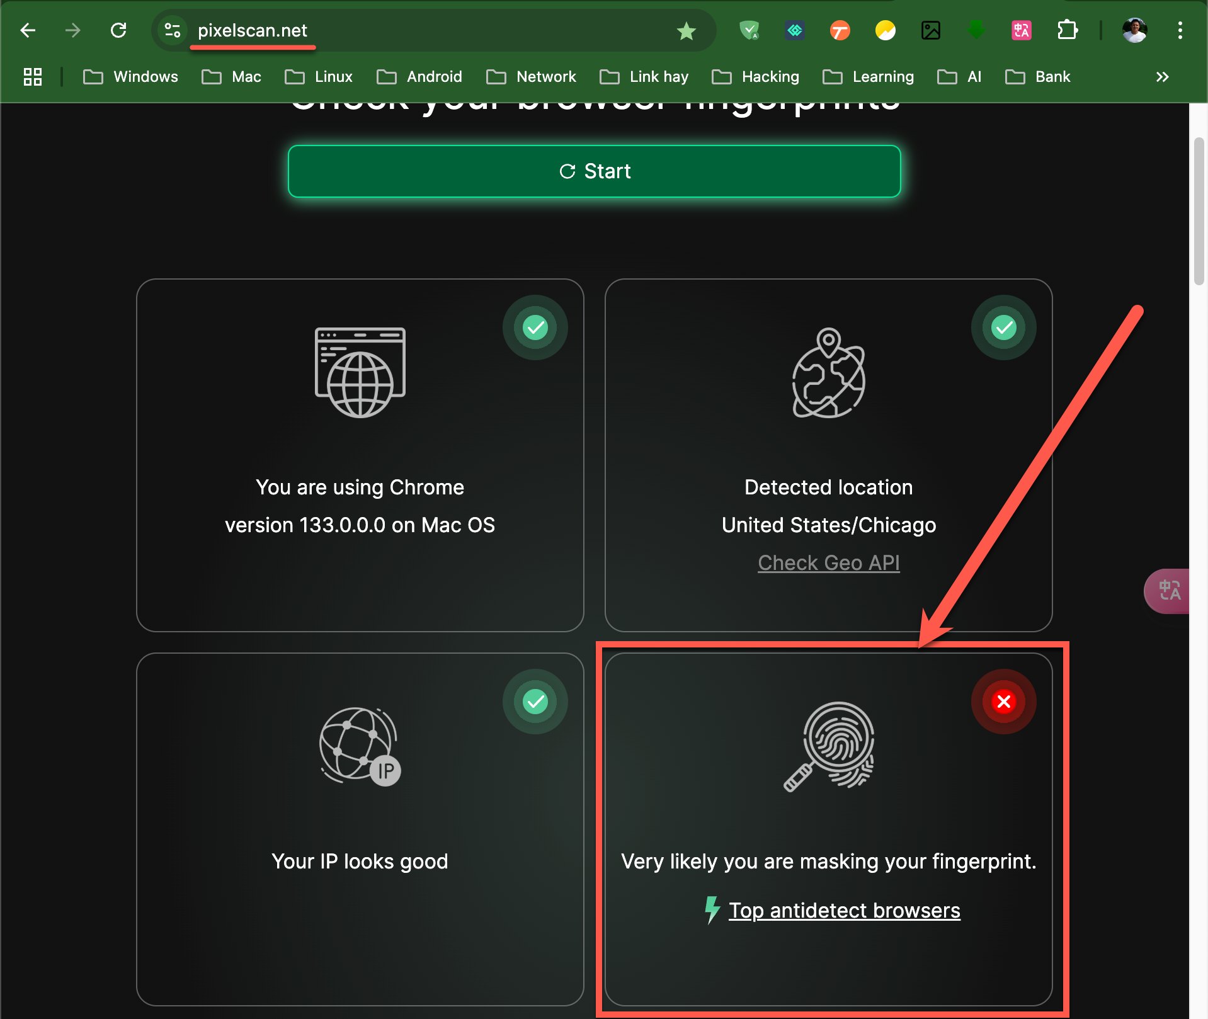Click the floating translate side widget
This screenshot has height=1019, width=1208.
coord(1169,591)
